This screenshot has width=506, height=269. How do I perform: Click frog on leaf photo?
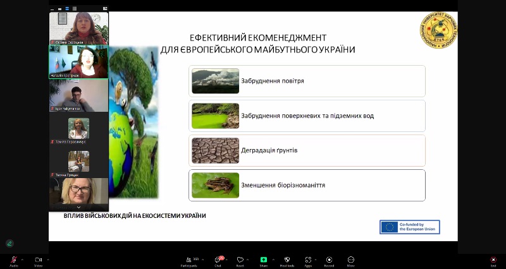[x=215, y=185]
